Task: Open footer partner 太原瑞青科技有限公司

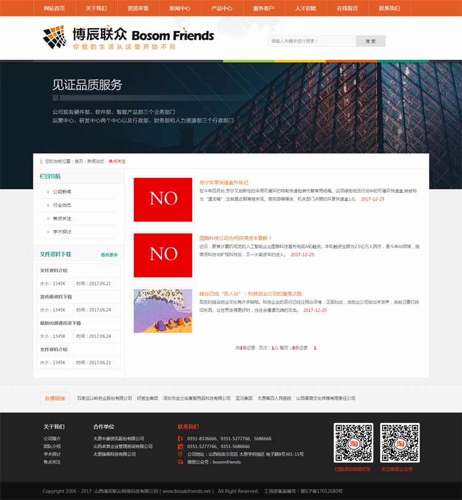Action: click(x=115, y=454)
